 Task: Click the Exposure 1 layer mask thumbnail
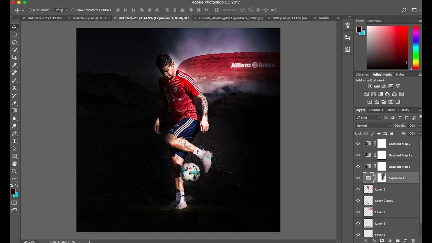click(382, 178)
